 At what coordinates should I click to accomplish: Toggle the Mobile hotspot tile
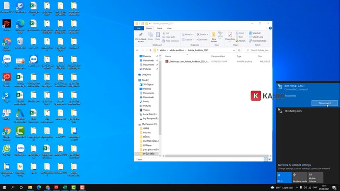(316, 177)
